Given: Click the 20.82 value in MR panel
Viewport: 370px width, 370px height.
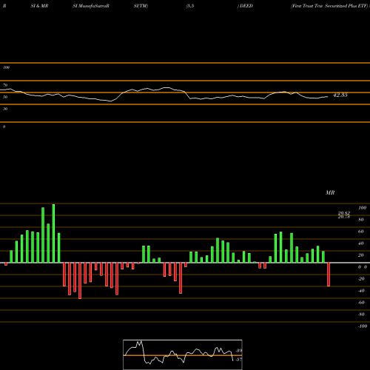Looking at the screenshot, I should pyautogui.click(x=344, y=213).
